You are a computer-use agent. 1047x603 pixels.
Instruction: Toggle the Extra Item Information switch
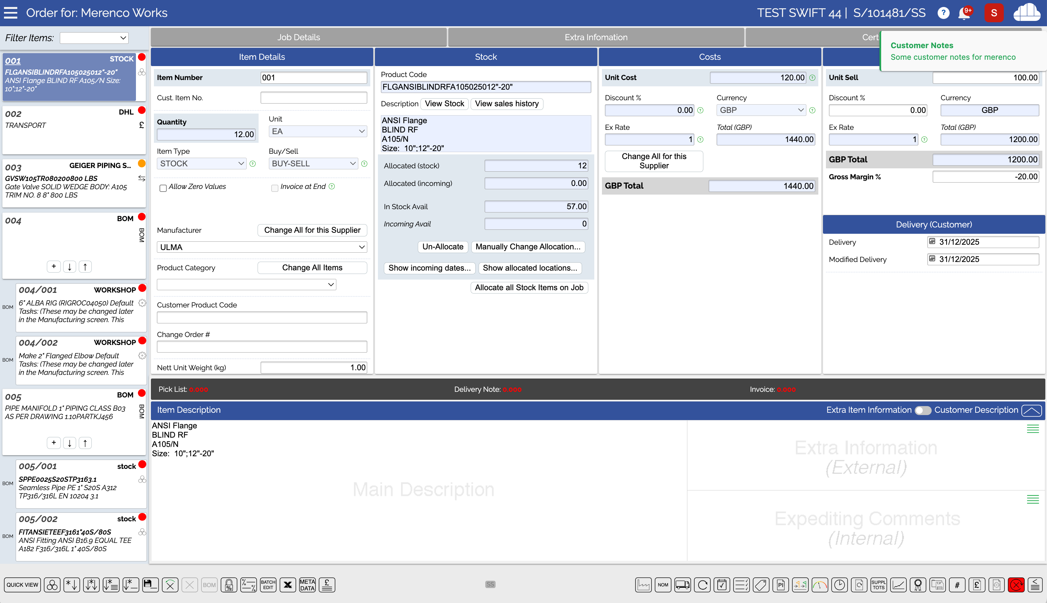tap(923, 410)
